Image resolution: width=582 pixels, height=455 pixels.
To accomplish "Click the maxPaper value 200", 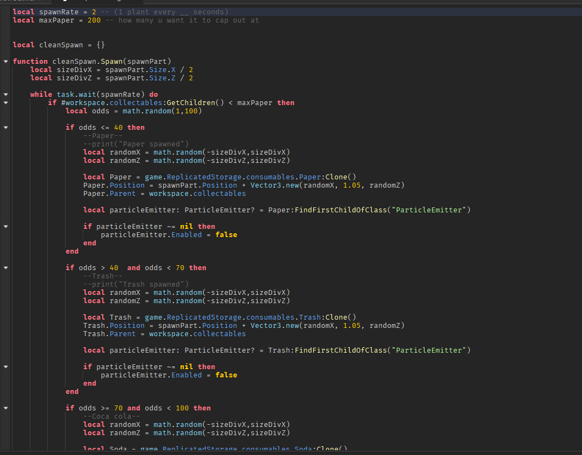I will (94, 20).
